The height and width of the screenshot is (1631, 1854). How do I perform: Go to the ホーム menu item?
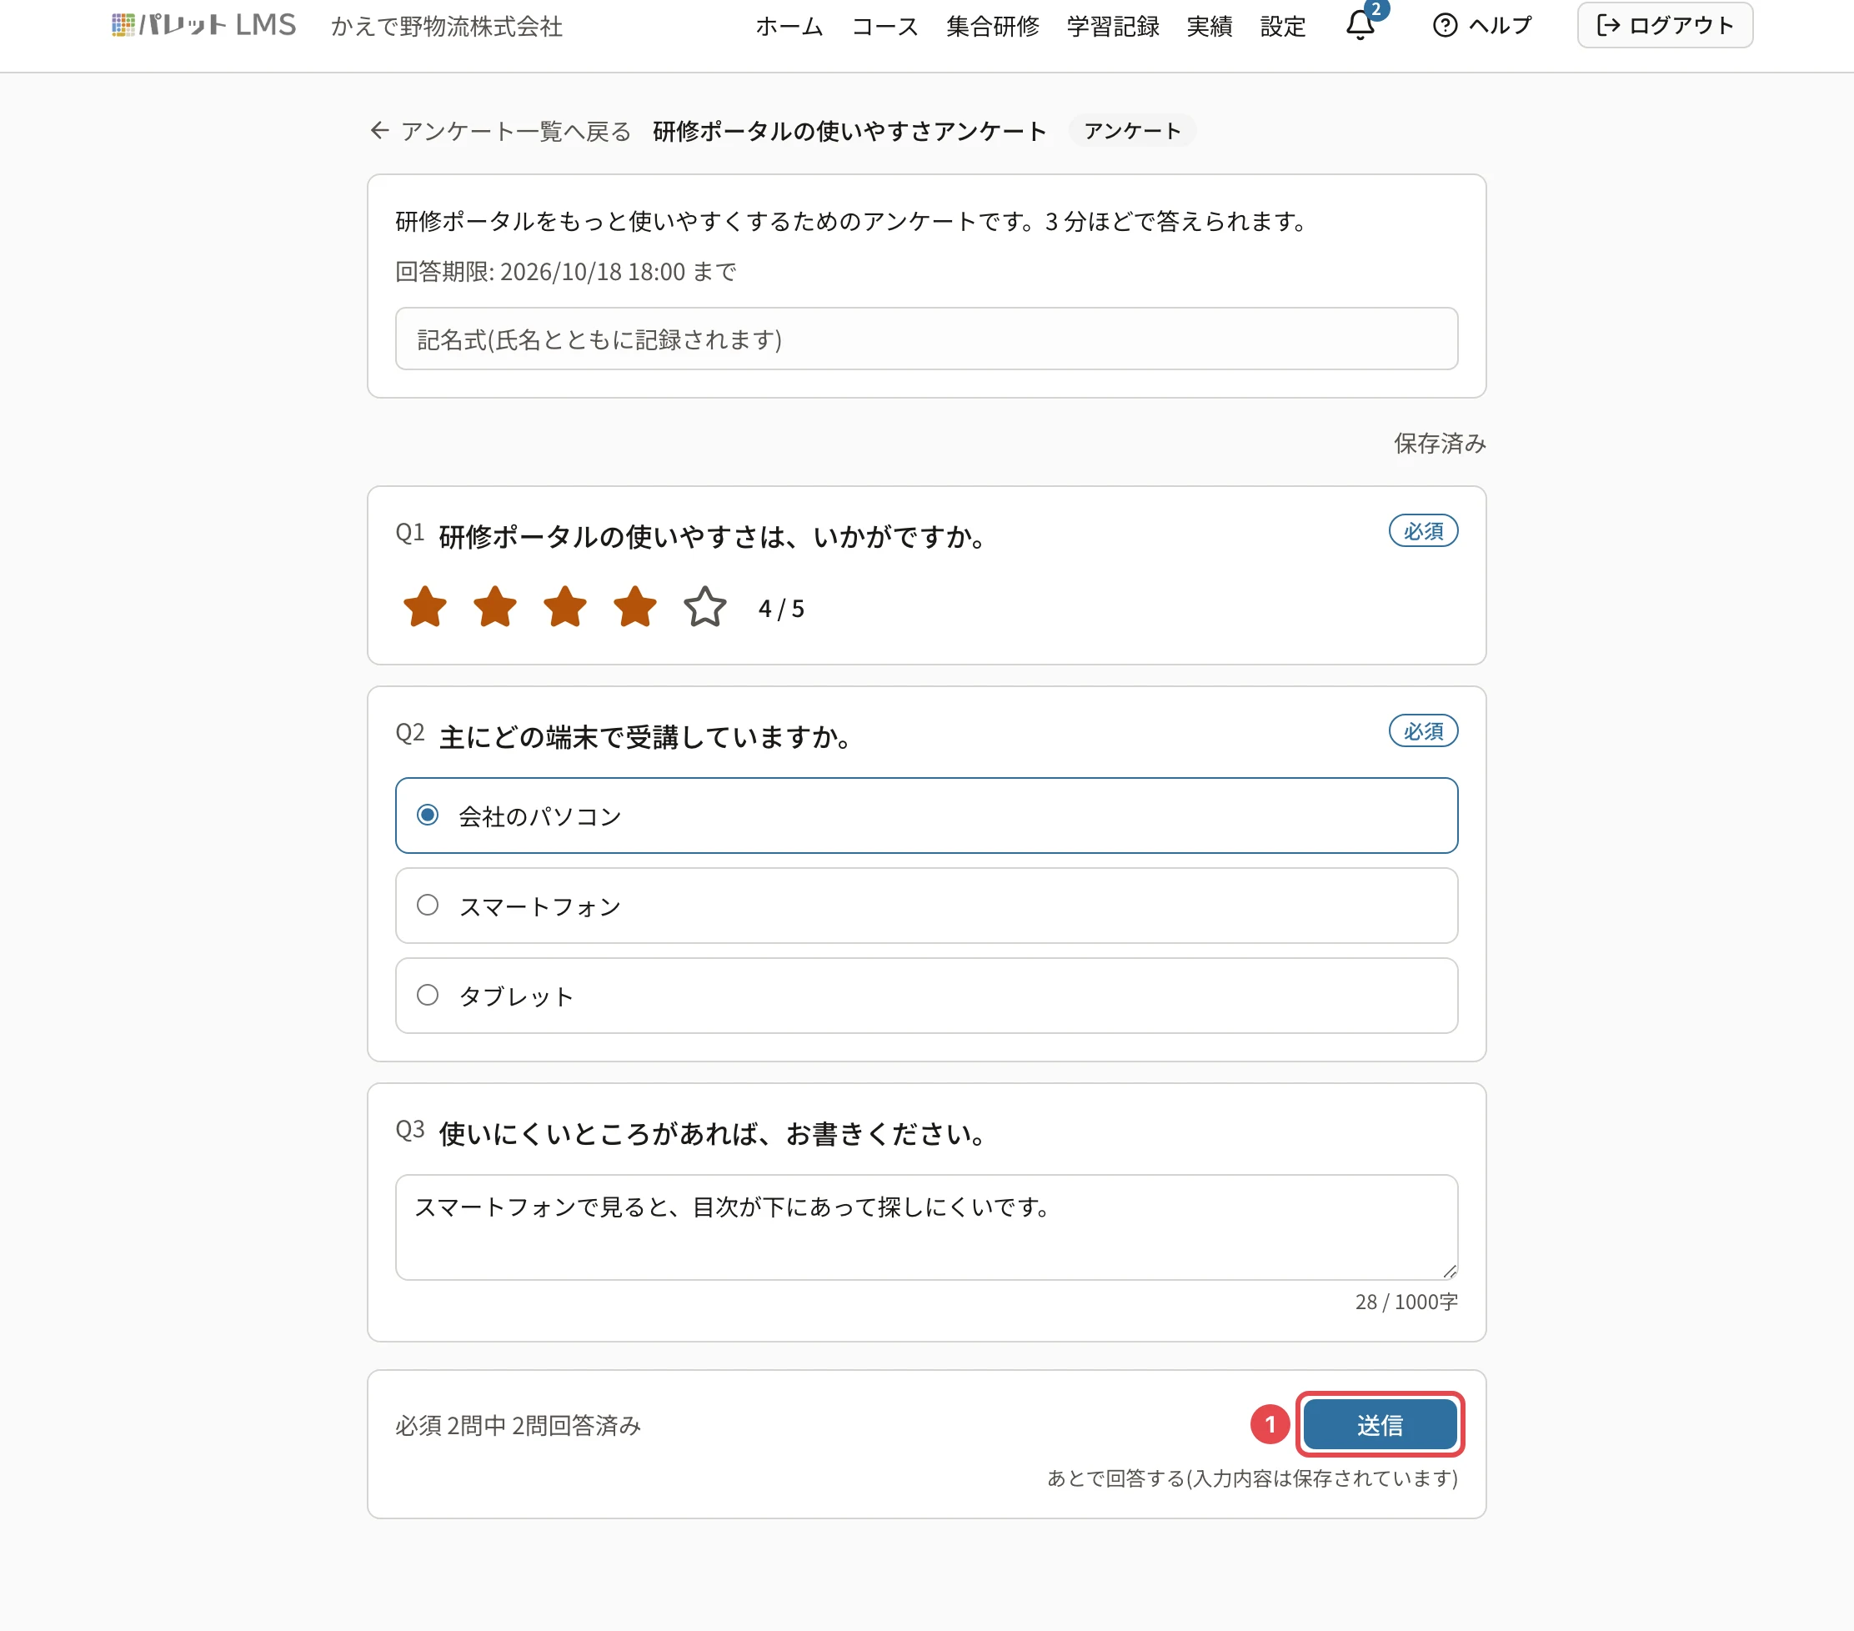pyautogui.click(x=789, y=27)
